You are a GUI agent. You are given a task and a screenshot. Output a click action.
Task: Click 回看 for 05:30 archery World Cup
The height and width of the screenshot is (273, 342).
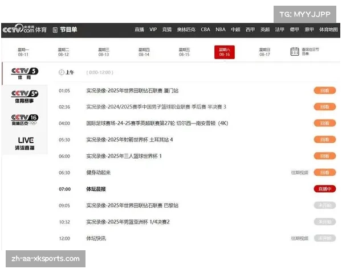coord(325,139)
